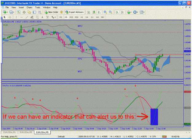Select the arrow cursor tool
192x139 pixels.
click(5, 17)
